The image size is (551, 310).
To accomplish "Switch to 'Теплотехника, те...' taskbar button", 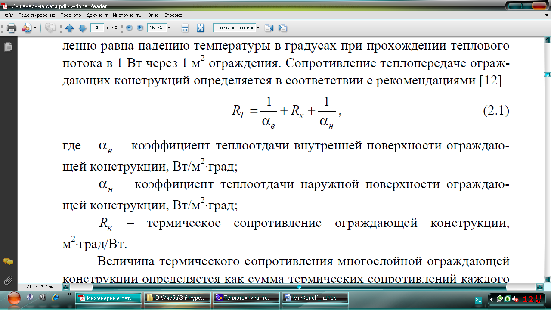I will pyautogui.click(x=247, y=298).
